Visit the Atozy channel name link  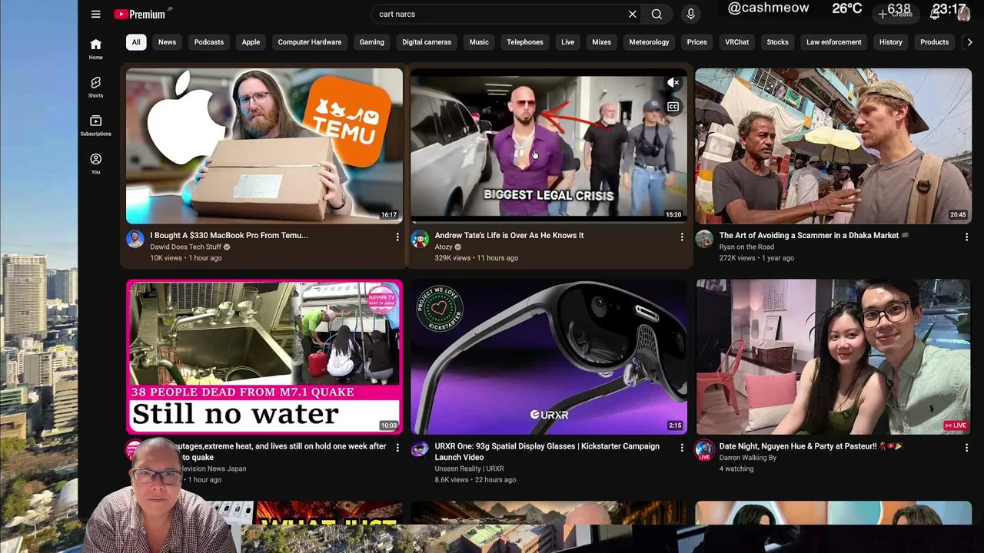(x=444, y=247)
